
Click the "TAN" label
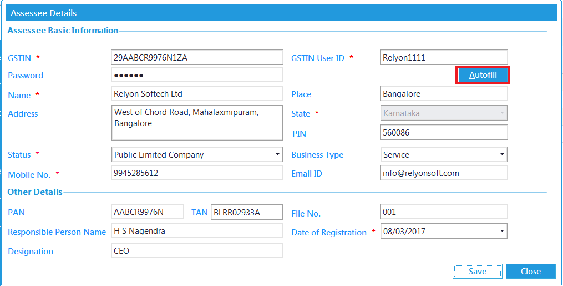coord(200,213)
